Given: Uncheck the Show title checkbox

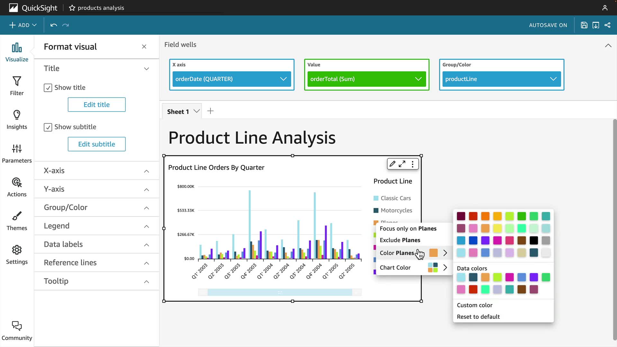Looking at the screenshot, I should (x=48, y=88).
